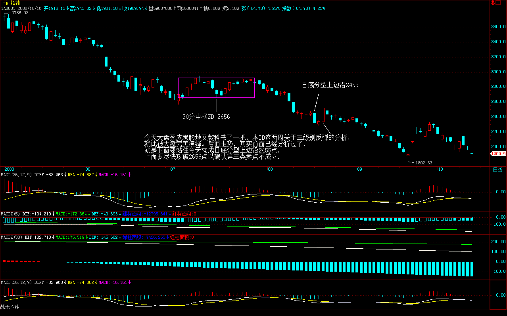
Task: Click the 1802.33 low price marker
Action: (424, 163)
